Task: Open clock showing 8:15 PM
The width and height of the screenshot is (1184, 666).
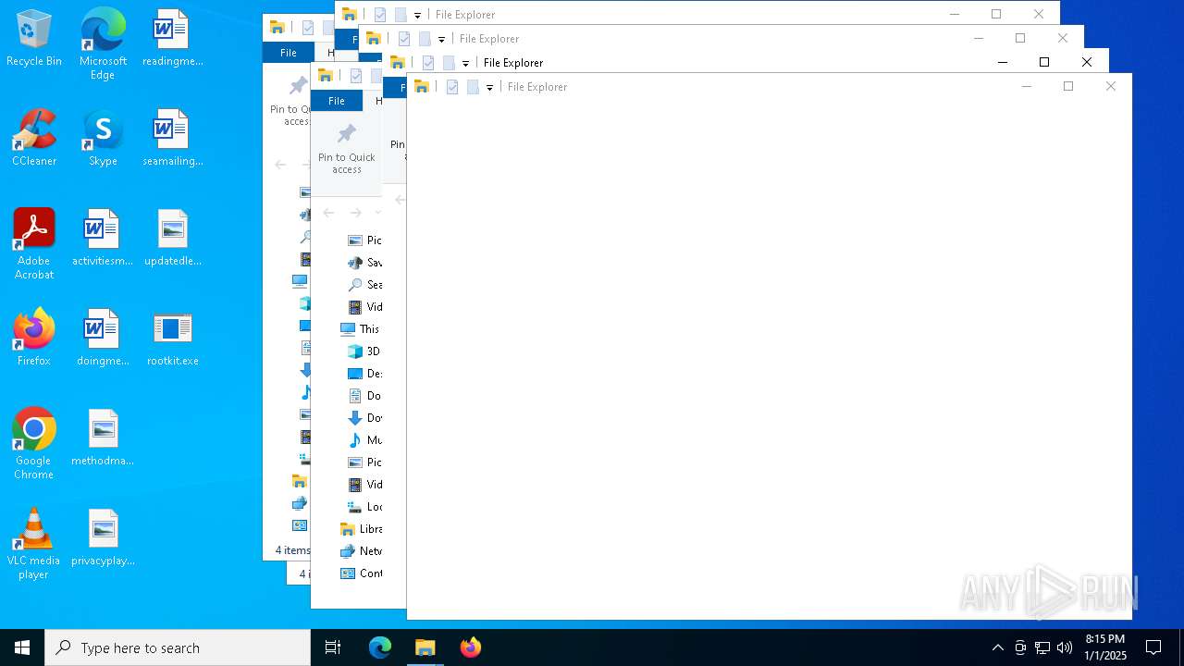Action: coord(1104,647)
